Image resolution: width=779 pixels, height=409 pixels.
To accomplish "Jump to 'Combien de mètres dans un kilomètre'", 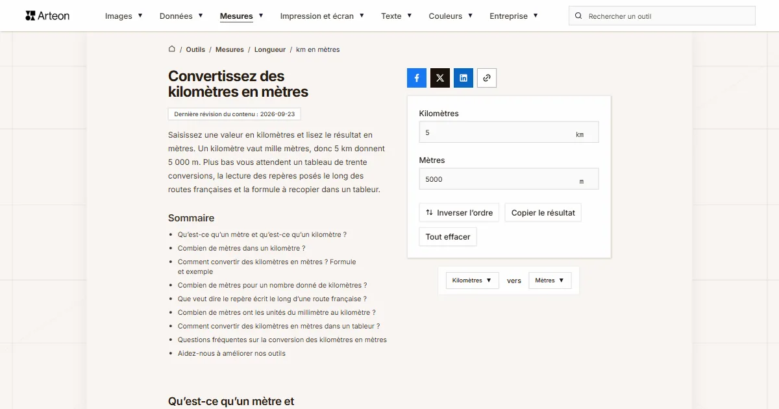I will pyautogui.click(x=241, y=248).
